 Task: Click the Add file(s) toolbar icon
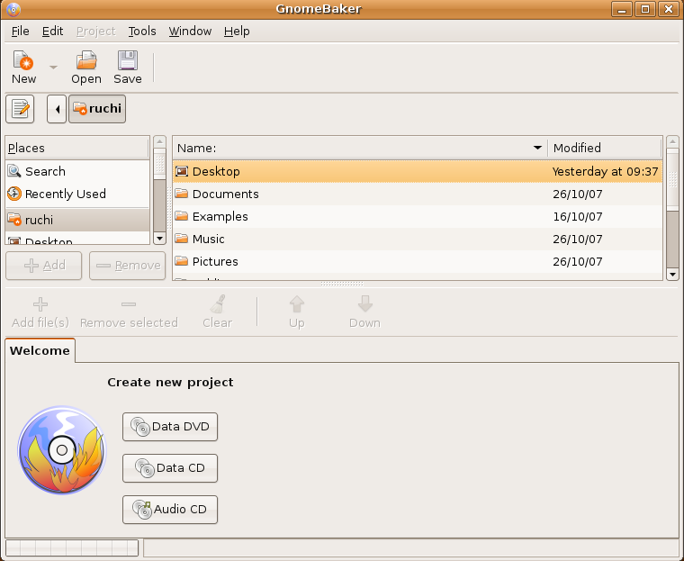click(x=40, y=304)
